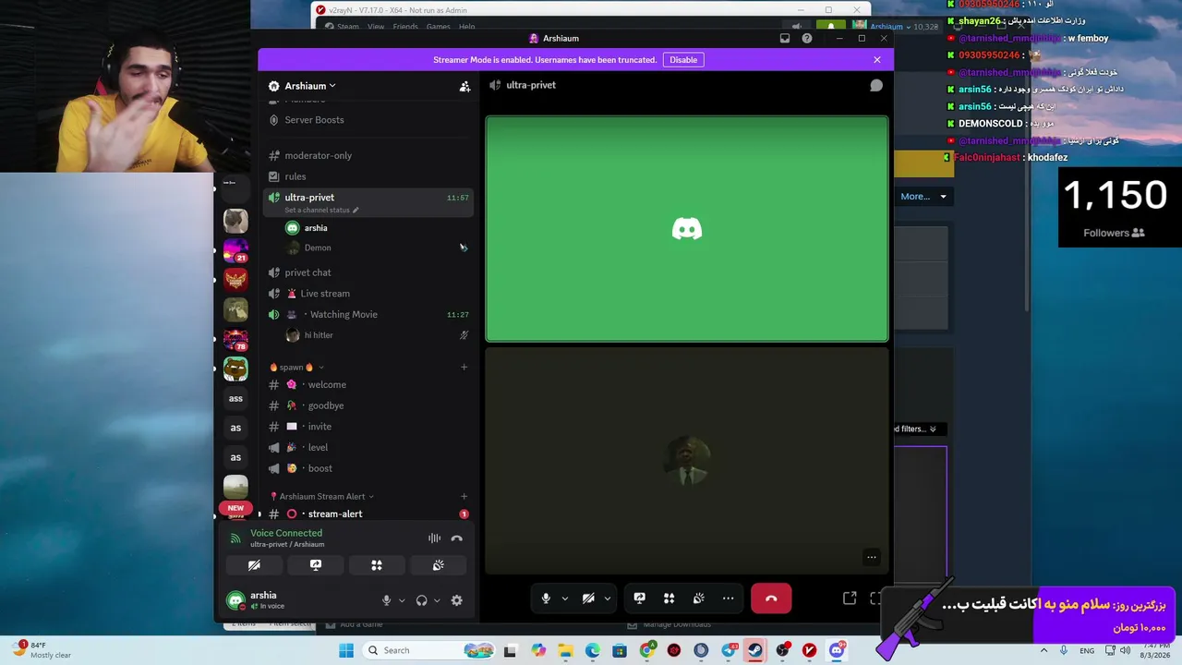Open more call options ellipsis
The width and height of the screenshot is (1182, 665).
pyautogui.click(x=728, y=598)
